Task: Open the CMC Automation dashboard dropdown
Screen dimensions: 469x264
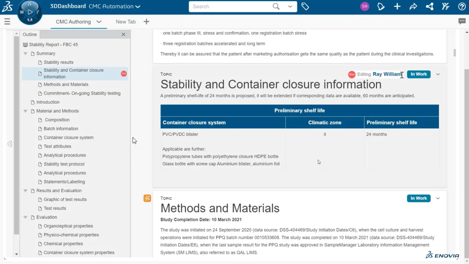Action: 137,7
